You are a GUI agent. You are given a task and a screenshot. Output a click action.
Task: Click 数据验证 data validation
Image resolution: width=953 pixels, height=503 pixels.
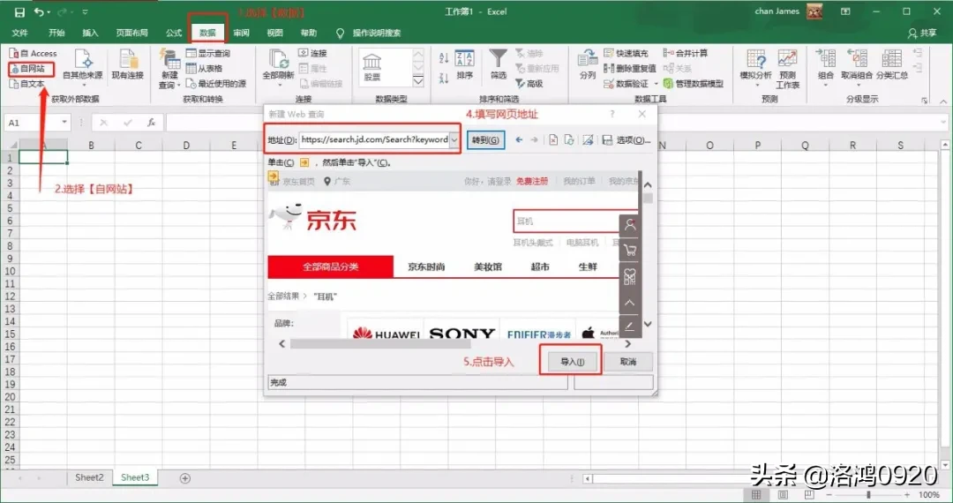click(627, 84)
